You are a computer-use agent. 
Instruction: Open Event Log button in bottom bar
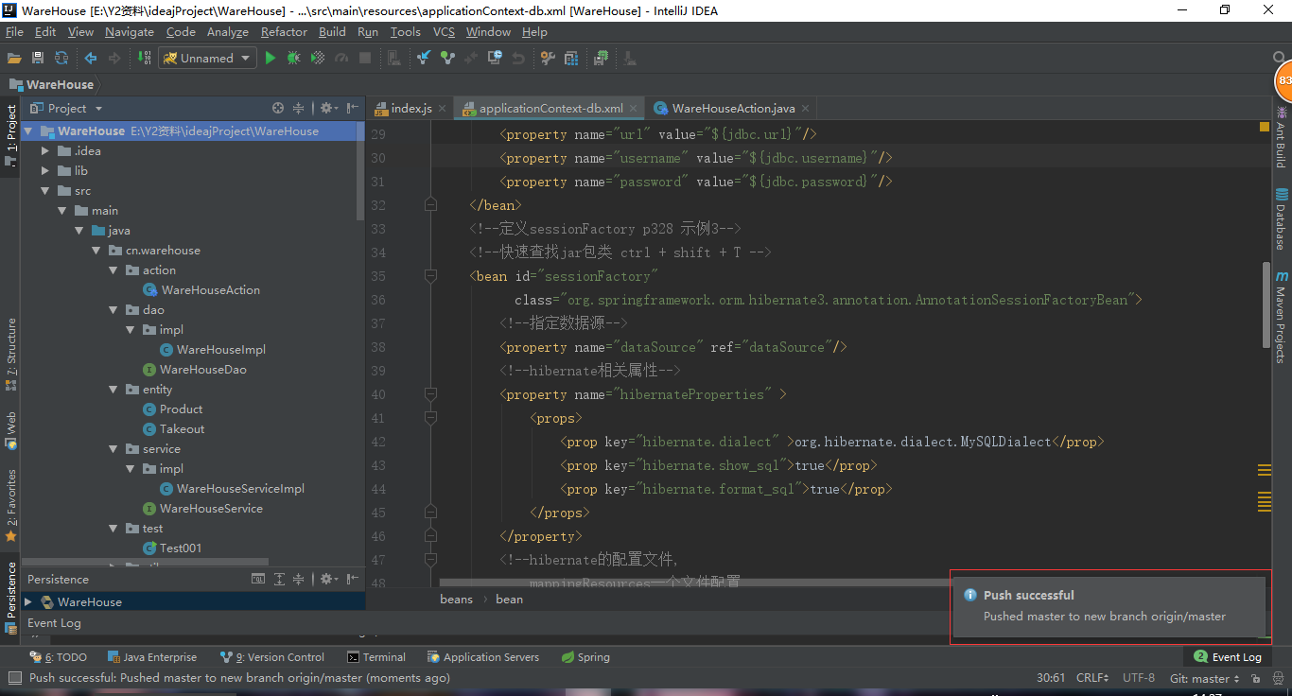pyautogui.click(x=1228, y=657)
